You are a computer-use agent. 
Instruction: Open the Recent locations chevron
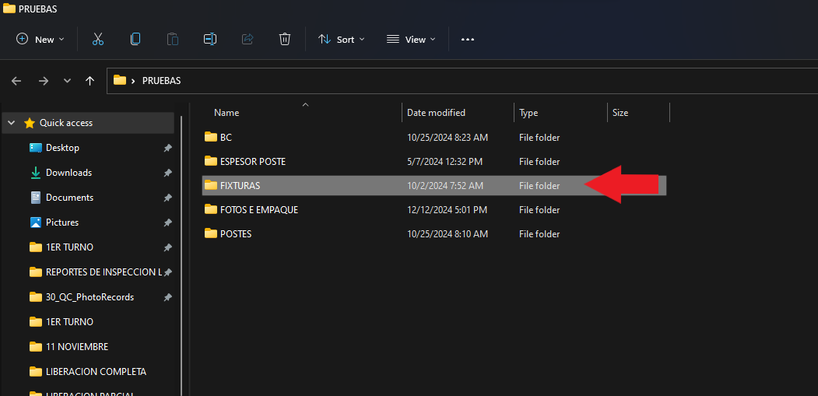[x=67, y=81]
